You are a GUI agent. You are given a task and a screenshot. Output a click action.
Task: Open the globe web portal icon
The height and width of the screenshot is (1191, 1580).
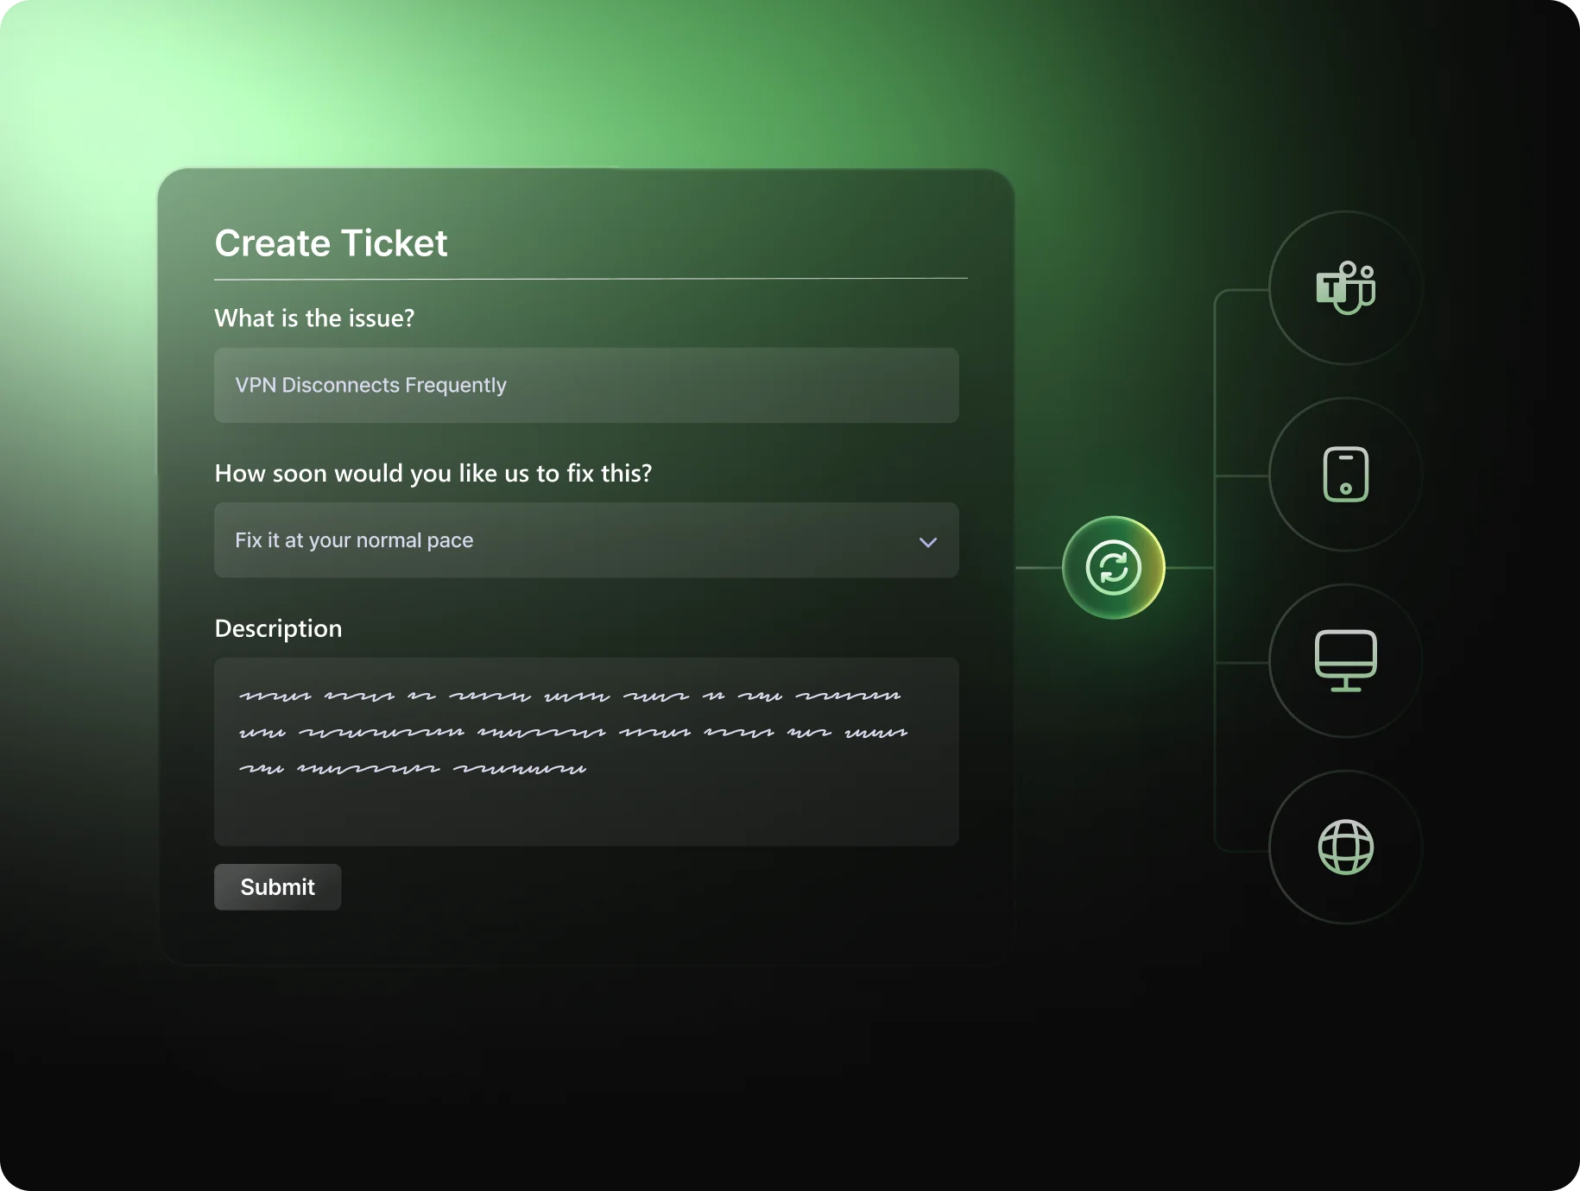1345,847
